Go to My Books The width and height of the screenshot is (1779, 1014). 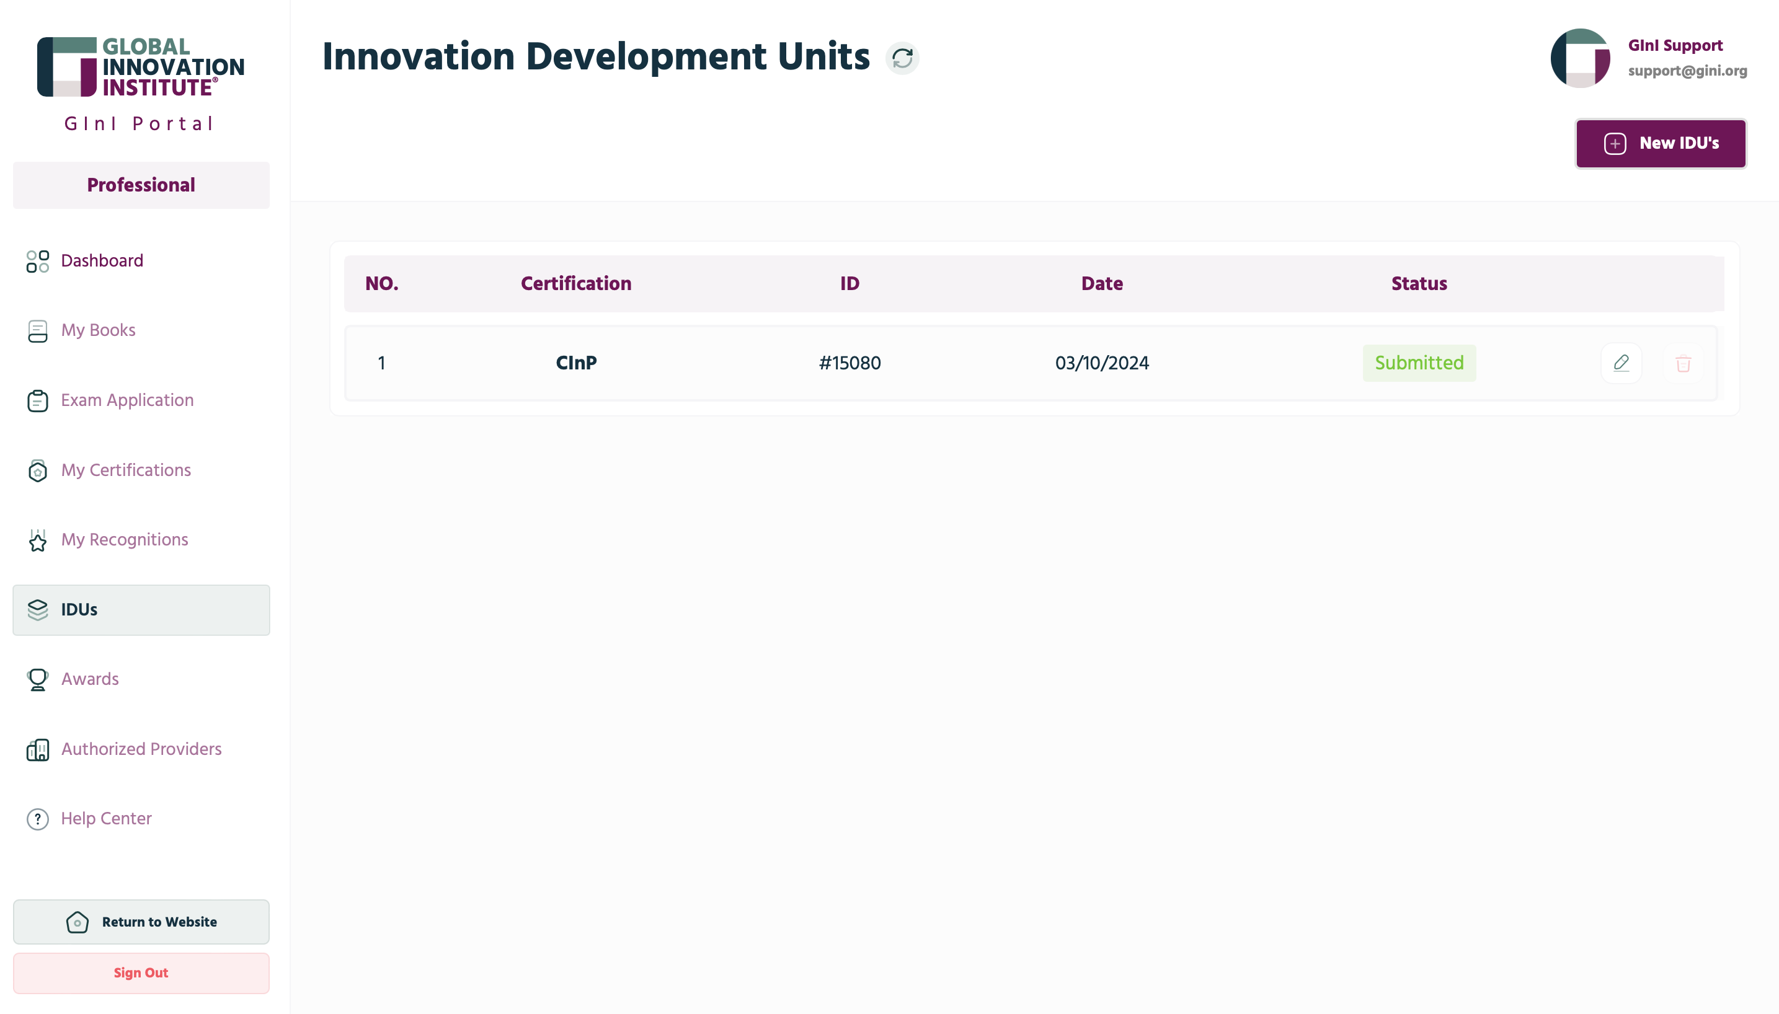coord(141,331)
